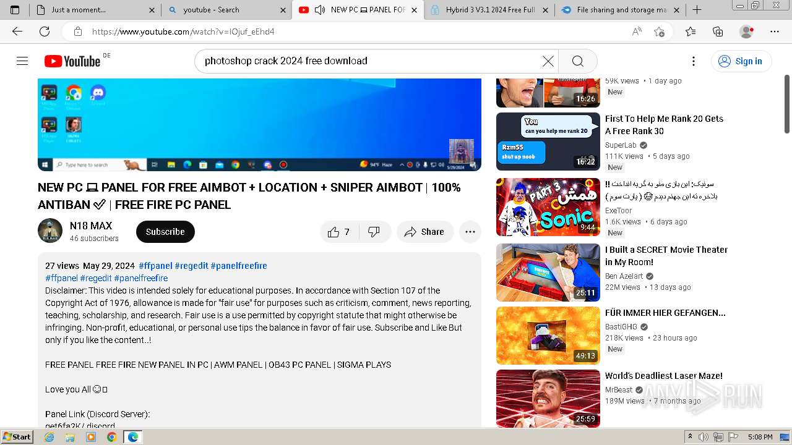
Task: Switch to the 'Just a moment...' tab
Action: (95, 10)
